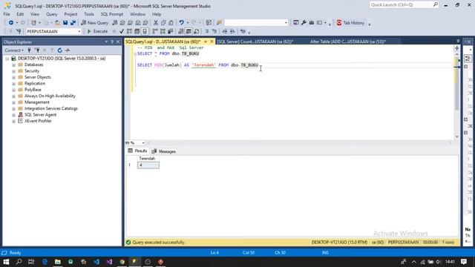Expand the PolyBase node
Screen dimensions: 475x267
pyautogui.click(x=13, y=90)
